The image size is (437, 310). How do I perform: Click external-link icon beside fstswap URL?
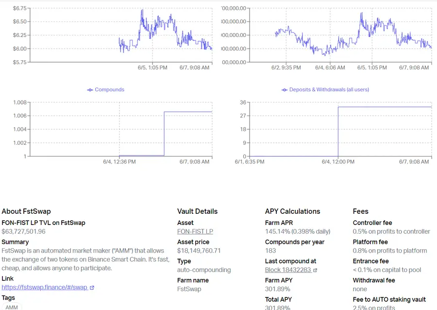click(x=92, y=288)
